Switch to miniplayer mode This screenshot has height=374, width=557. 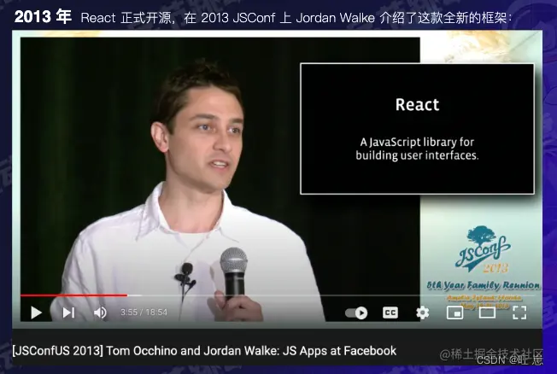pos(454,313)
